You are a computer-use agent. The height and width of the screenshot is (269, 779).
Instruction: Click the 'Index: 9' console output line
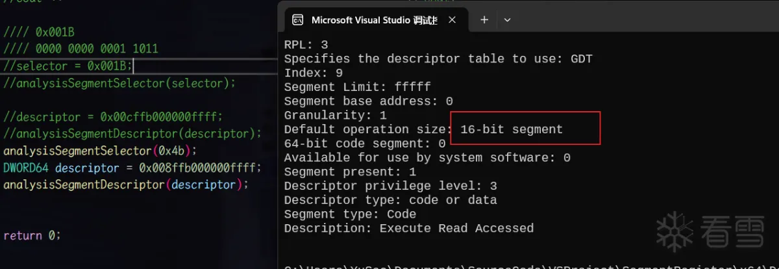click(313, 73)
